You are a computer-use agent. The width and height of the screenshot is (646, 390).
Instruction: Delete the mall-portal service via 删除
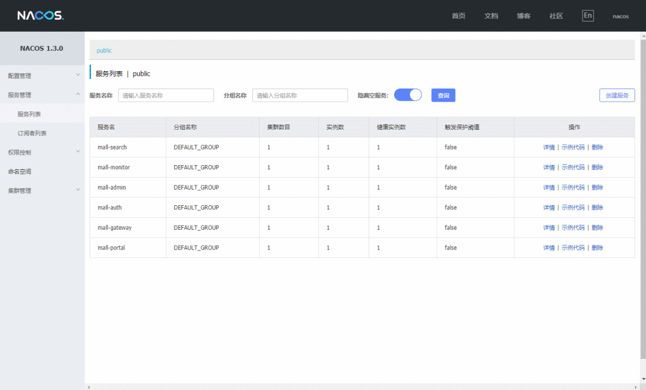[598, 247]
